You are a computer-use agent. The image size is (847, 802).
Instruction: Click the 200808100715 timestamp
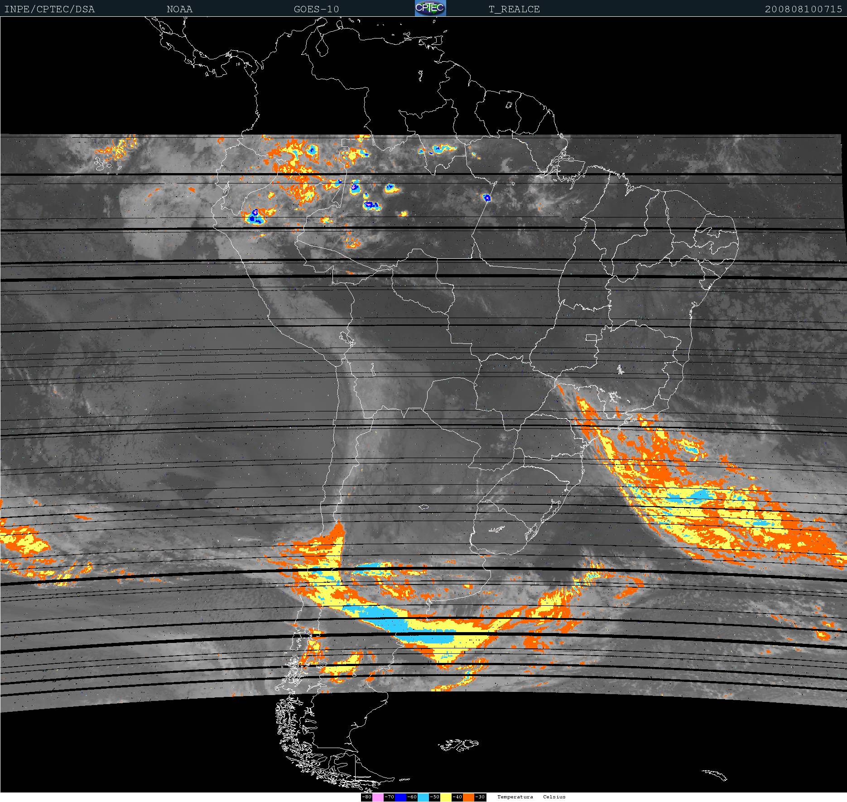click(x=804, y=9)
